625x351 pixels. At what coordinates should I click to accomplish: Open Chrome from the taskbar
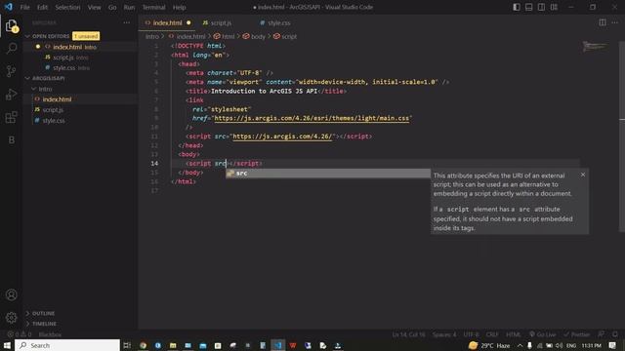coord(143,345)
